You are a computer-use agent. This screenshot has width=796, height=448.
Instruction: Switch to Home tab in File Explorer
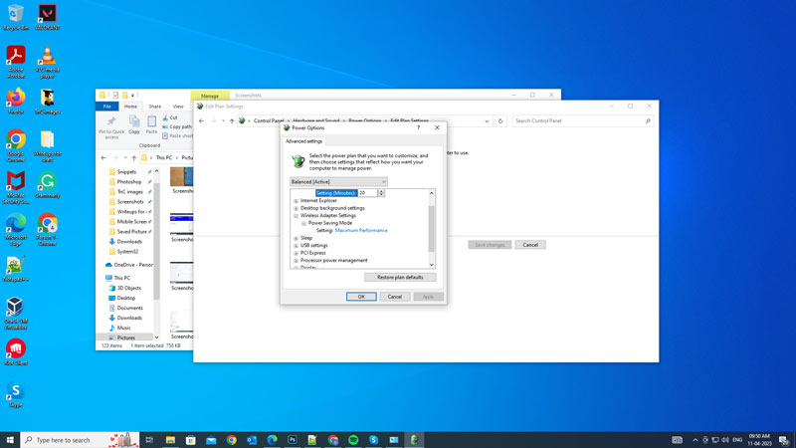tap(130, 107)
